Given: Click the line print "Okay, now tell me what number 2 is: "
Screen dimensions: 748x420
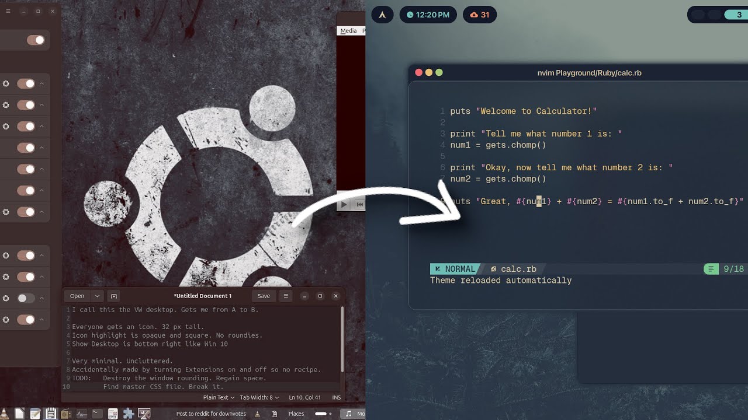Looking at the screenshot, I should 561,167.
